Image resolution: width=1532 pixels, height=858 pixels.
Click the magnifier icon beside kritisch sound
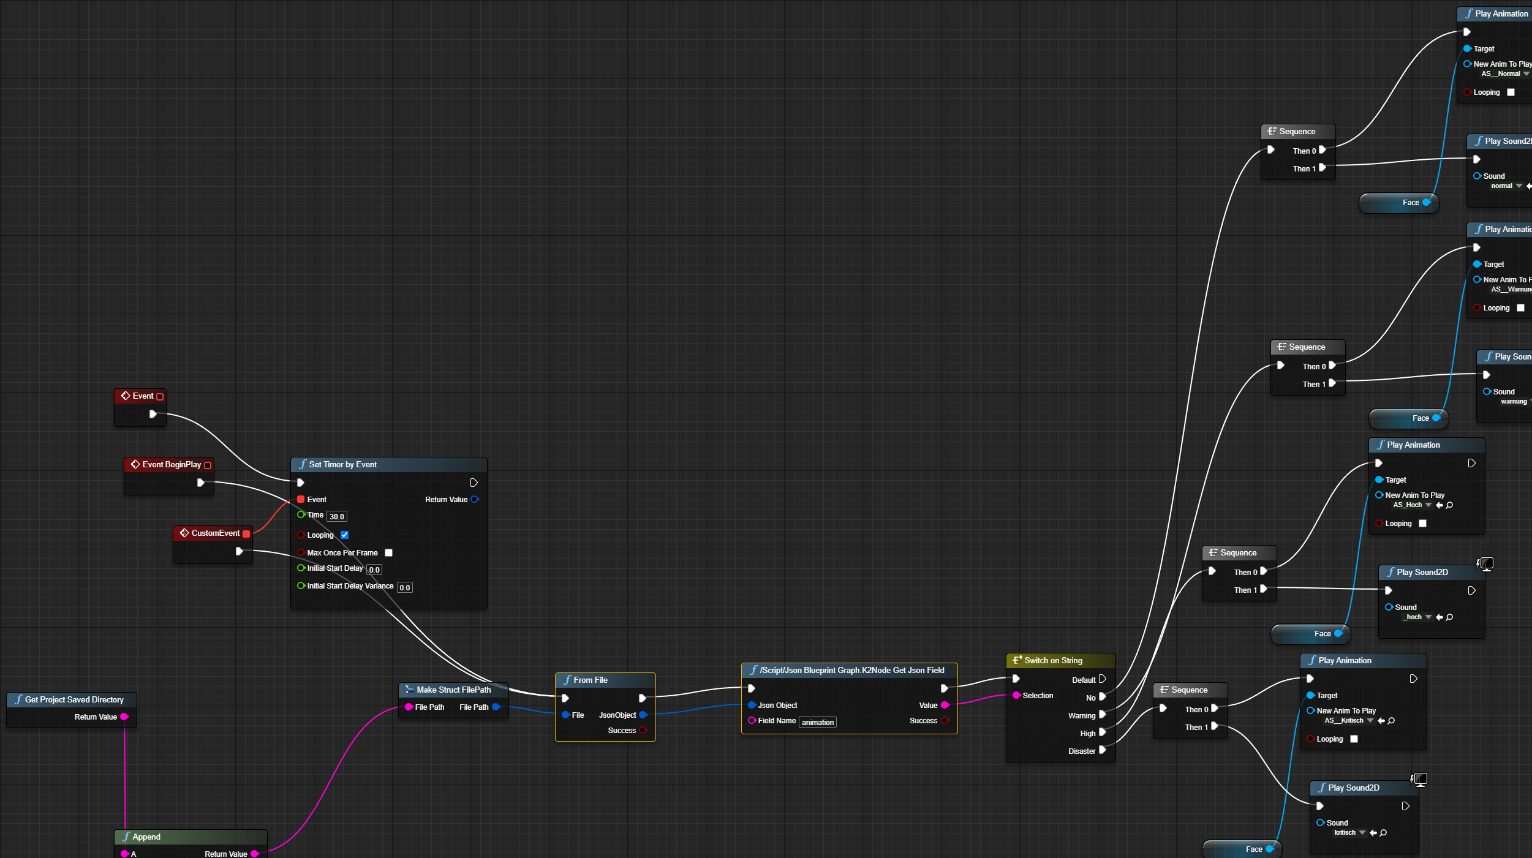(1384, 833)
